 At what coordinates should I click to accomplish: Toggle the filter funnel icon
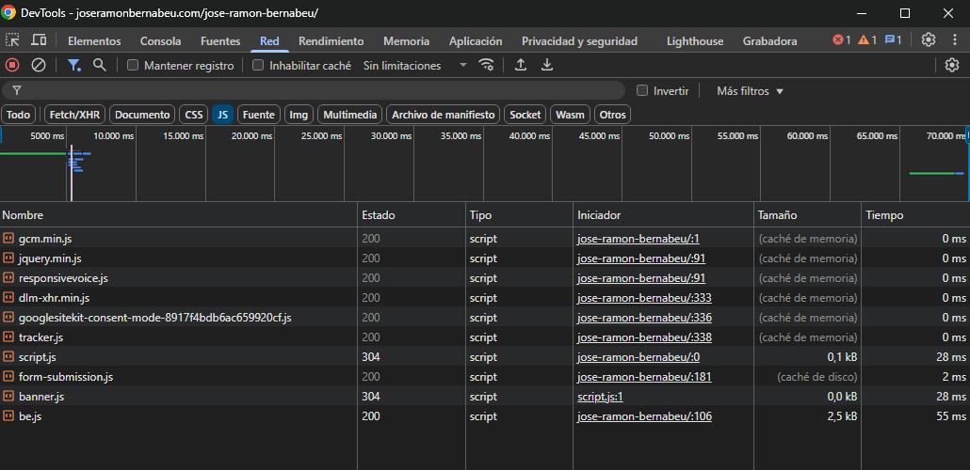(74, 65)
